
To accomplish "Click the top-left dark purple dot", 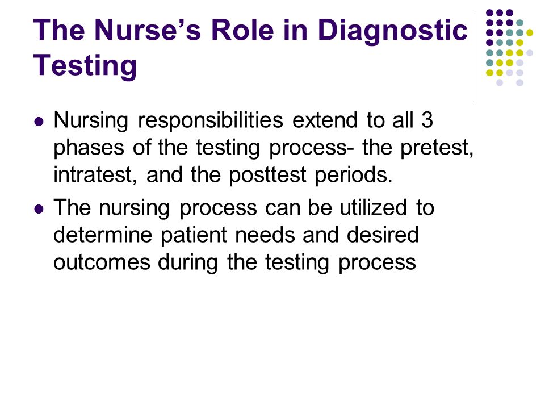I will pyautogui.click(x=490, y=13).
